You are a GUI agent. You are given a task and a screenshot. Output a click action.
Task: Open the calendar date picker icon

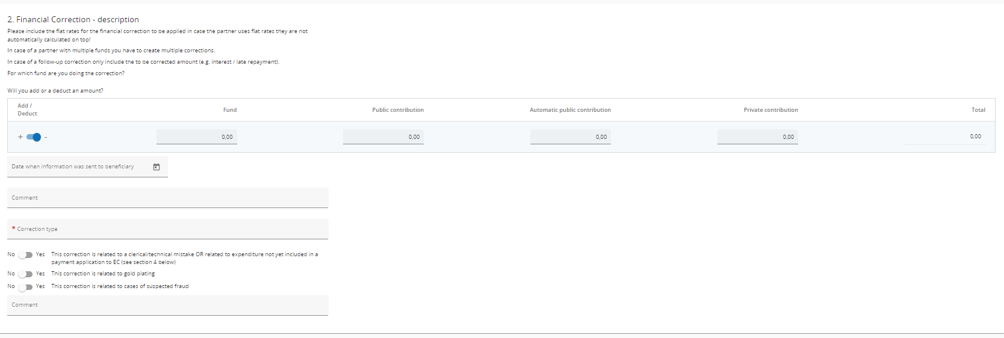pyautogui.click(x=156, y=167)
